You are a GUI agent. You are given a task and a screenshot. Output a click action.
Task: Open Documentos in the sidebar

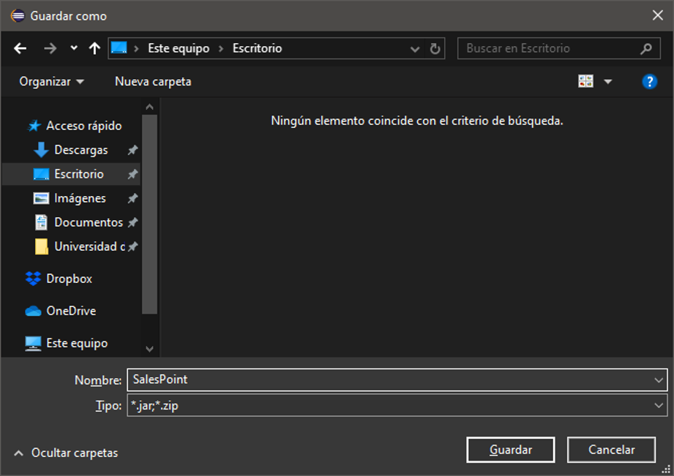tap(89, 222)
